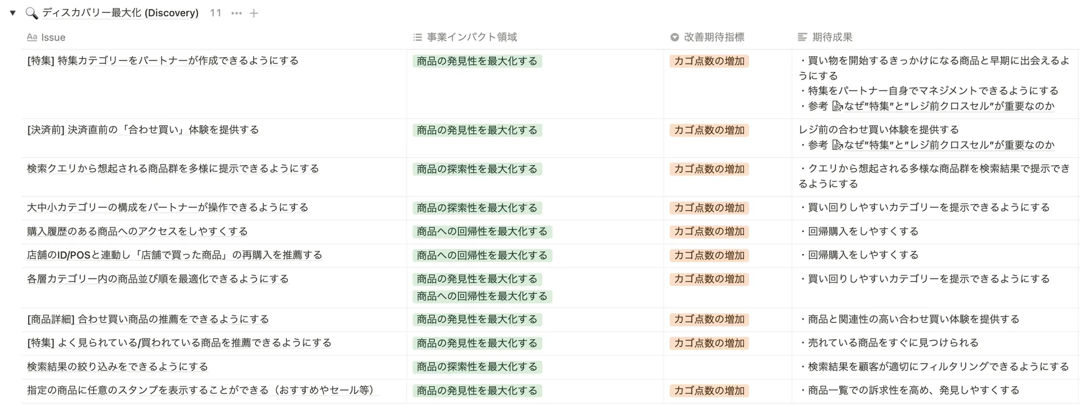The image size is (1080, 405).
Task: Open the 決済直前の「合わせ買い」体験を提供する issue
Action: [x=143, y=130]
